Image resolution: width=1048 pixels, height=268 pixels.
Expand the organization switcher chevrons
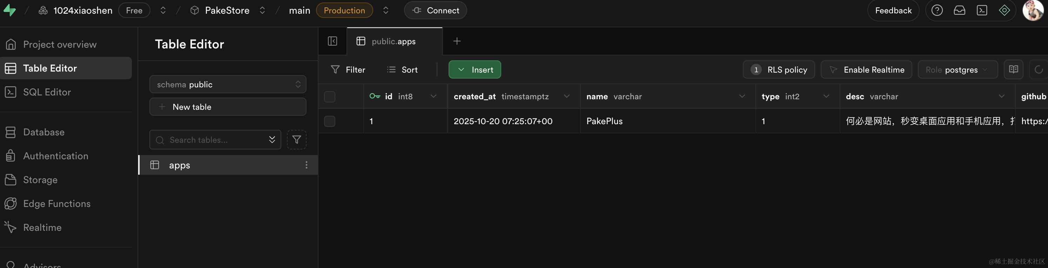tap(163, 10)
